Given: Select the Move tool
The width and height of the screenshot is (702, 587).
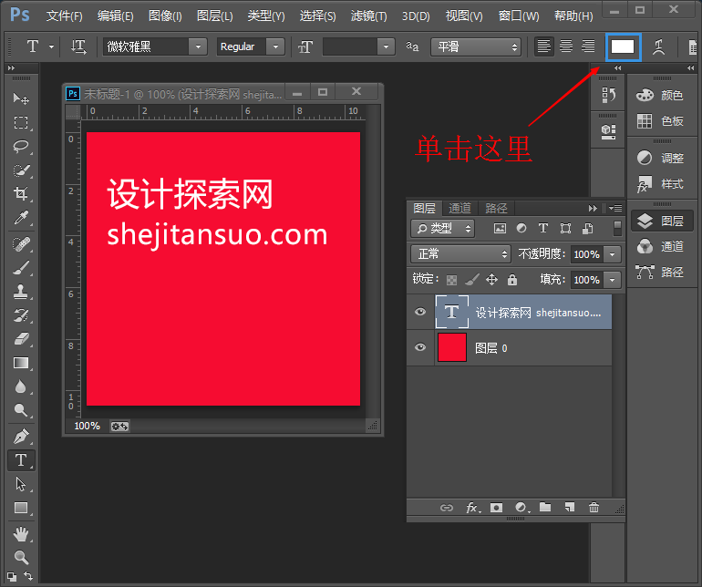Looking at the screenshot, I should [x=21, y=98].
